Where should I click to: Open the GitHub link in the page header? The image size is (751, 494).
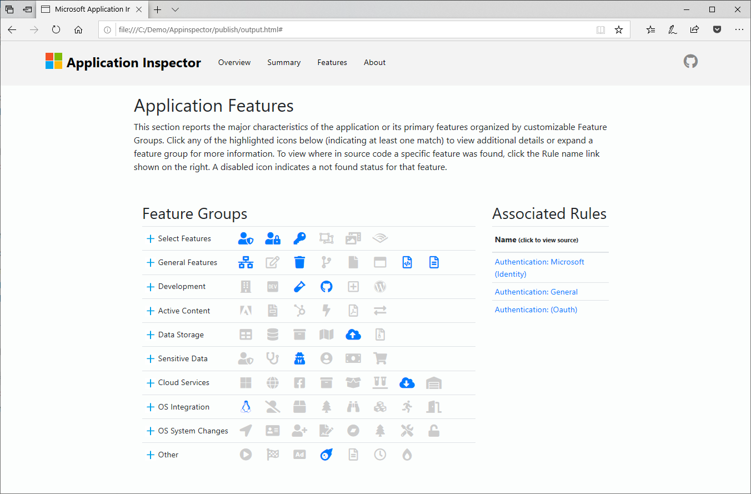pos(690,61)
